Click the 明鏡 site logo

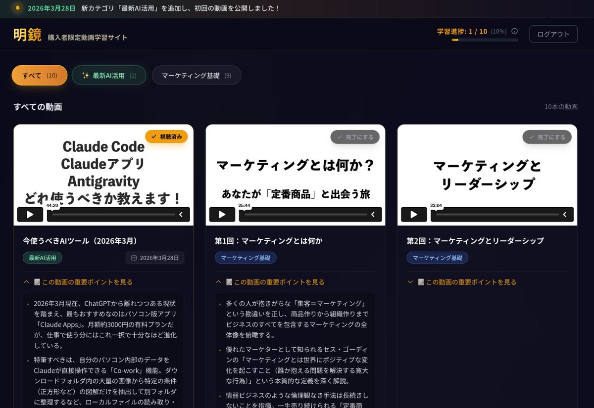point(27,35)
